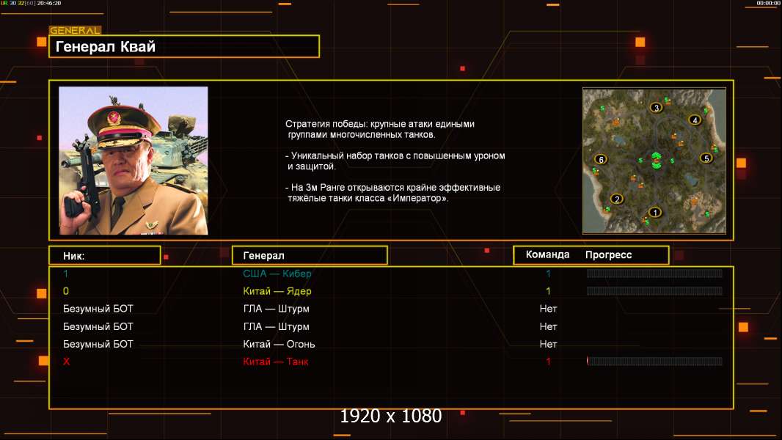Click the yellow GENERAL tag label
782x440 pixels.
click(x=76, y=30)
